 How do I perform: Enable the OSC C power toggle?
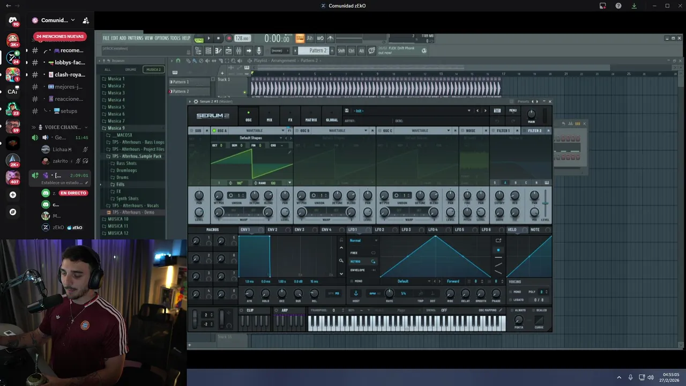(379, 131)
